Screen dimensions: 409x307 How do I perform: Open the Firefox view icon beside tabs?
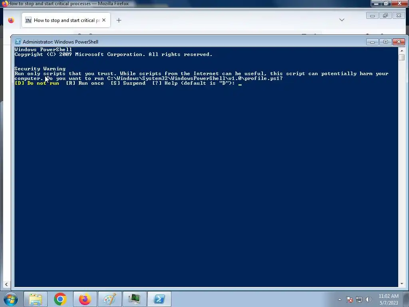pyautogui.click(x=11, y=20)
